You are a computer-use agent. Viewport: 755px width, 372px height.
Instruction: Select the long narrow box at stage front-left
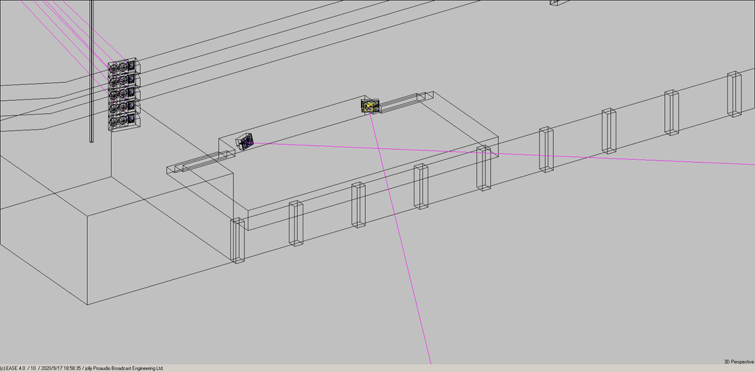tap(200, 163)
